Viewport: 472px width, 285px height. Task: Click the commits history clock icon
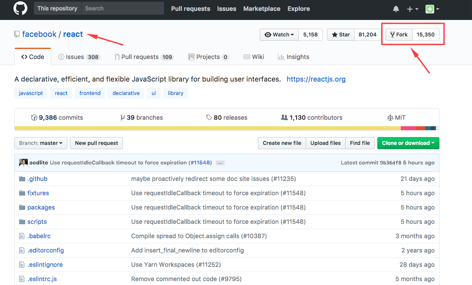(x=34, y=118)
